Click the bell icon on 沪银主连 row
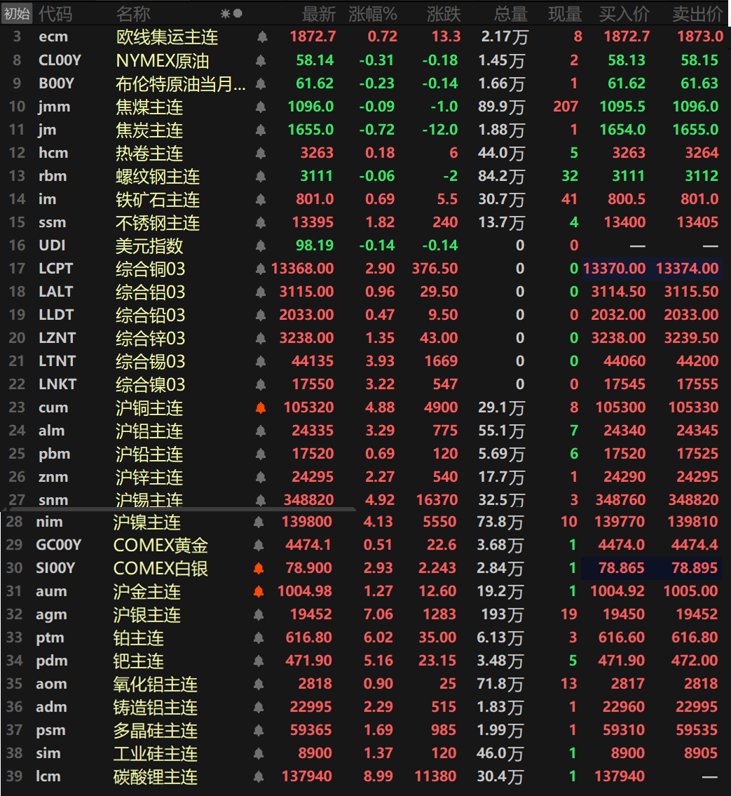 (x=258, y=614)
